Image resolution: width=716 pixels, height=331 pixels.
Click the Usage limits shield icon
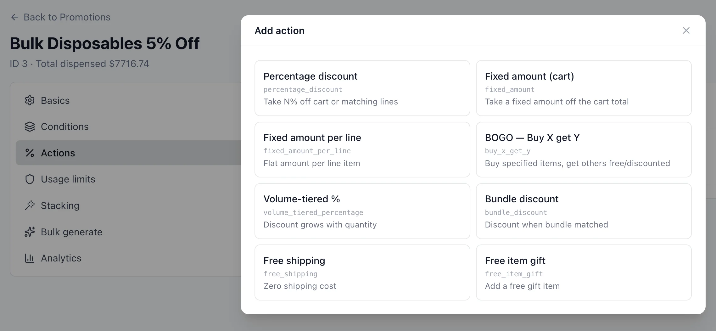point(30,179)
